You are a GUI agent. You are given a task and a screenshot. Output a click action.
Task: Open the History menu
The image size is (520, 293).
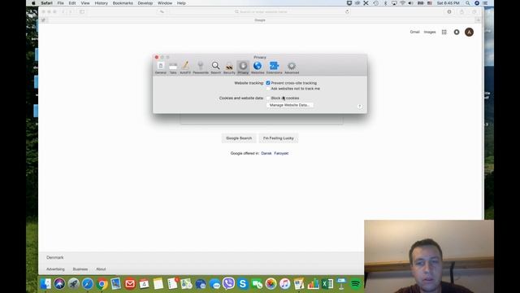point(101,3)
